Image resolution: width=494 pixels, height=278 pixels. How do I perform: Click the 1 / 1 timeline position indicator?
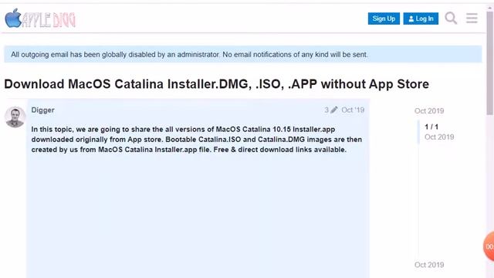pyautogui.click(x=431, y=127)
